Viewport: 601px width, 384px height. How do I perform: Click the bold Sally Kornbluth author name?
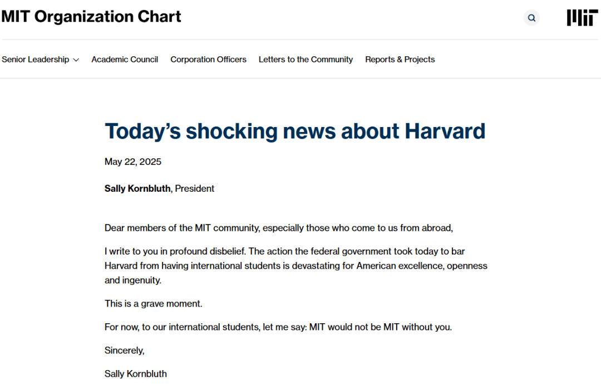137,188
